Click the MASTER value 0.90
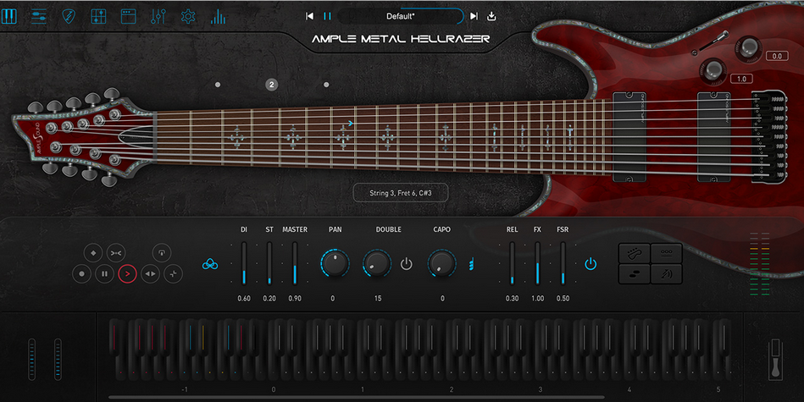The width and height of the screenshot is (804, 402). click(x=295, y=299)
